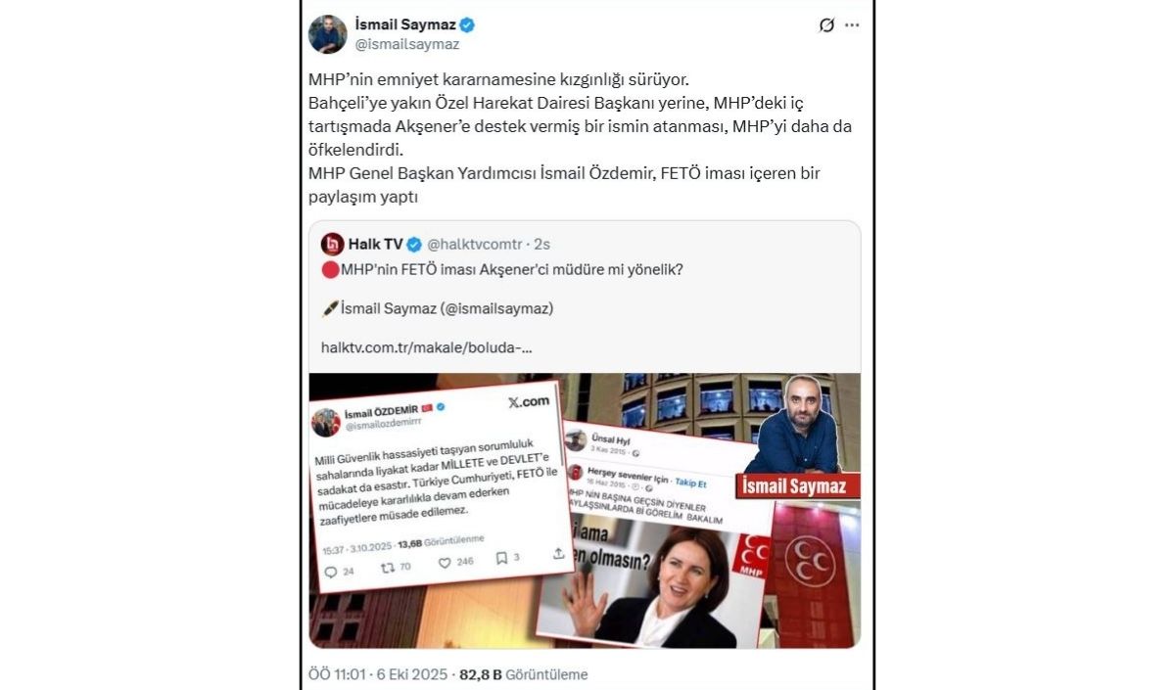Click the share upload icon in embedded post
This screenshot has width=1175, height=690.
click(x=559, y=553)
